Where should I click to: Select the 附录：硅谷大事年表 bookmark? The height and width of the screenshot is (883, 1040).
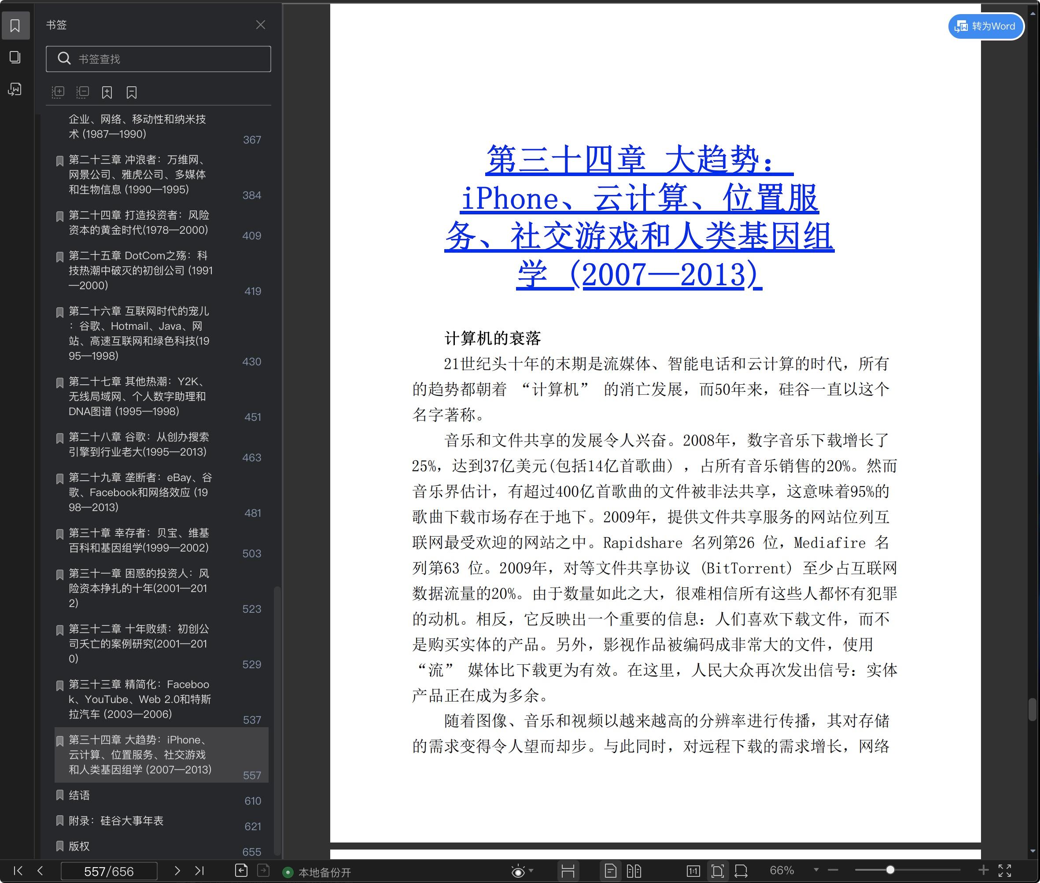coord(161,821)
